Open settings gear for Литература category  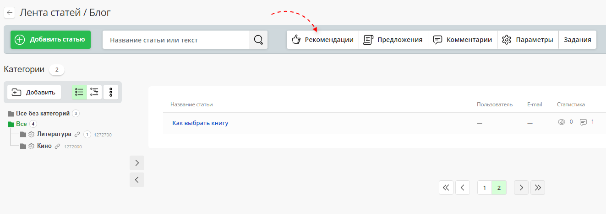[x=31, y=134]
